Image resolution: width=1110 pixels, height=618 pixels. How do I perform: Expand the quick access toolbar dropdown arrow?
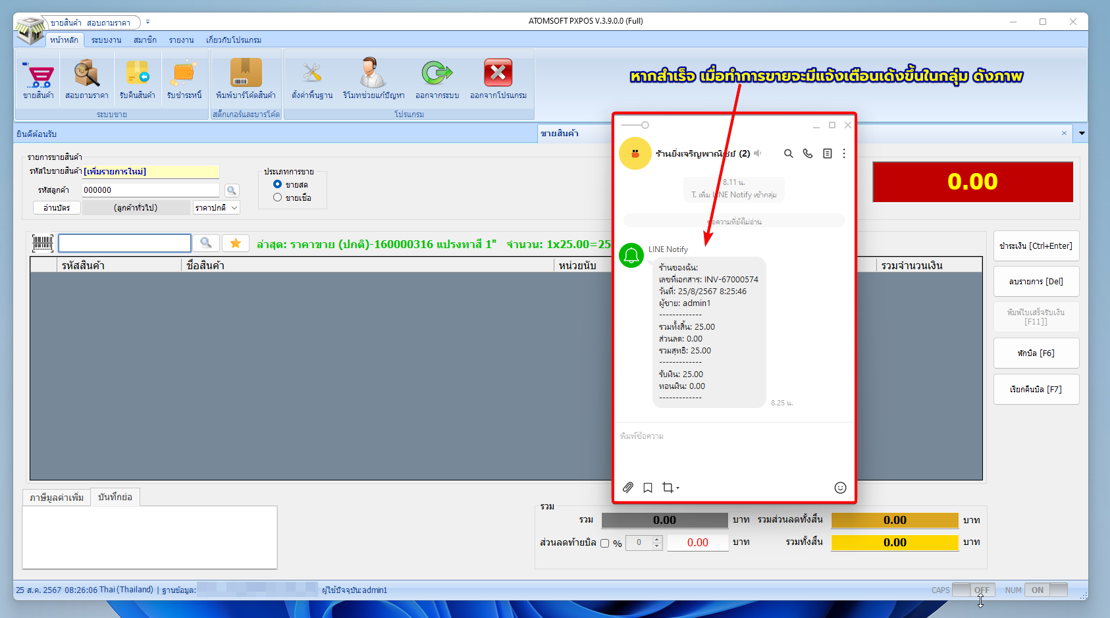[x=147, y=22]
